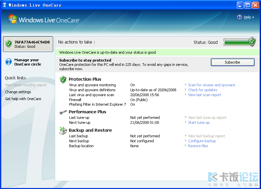Click arrow beside View last backup report
The width and height of the screenshot is (261, 189).
pos(186,136)
